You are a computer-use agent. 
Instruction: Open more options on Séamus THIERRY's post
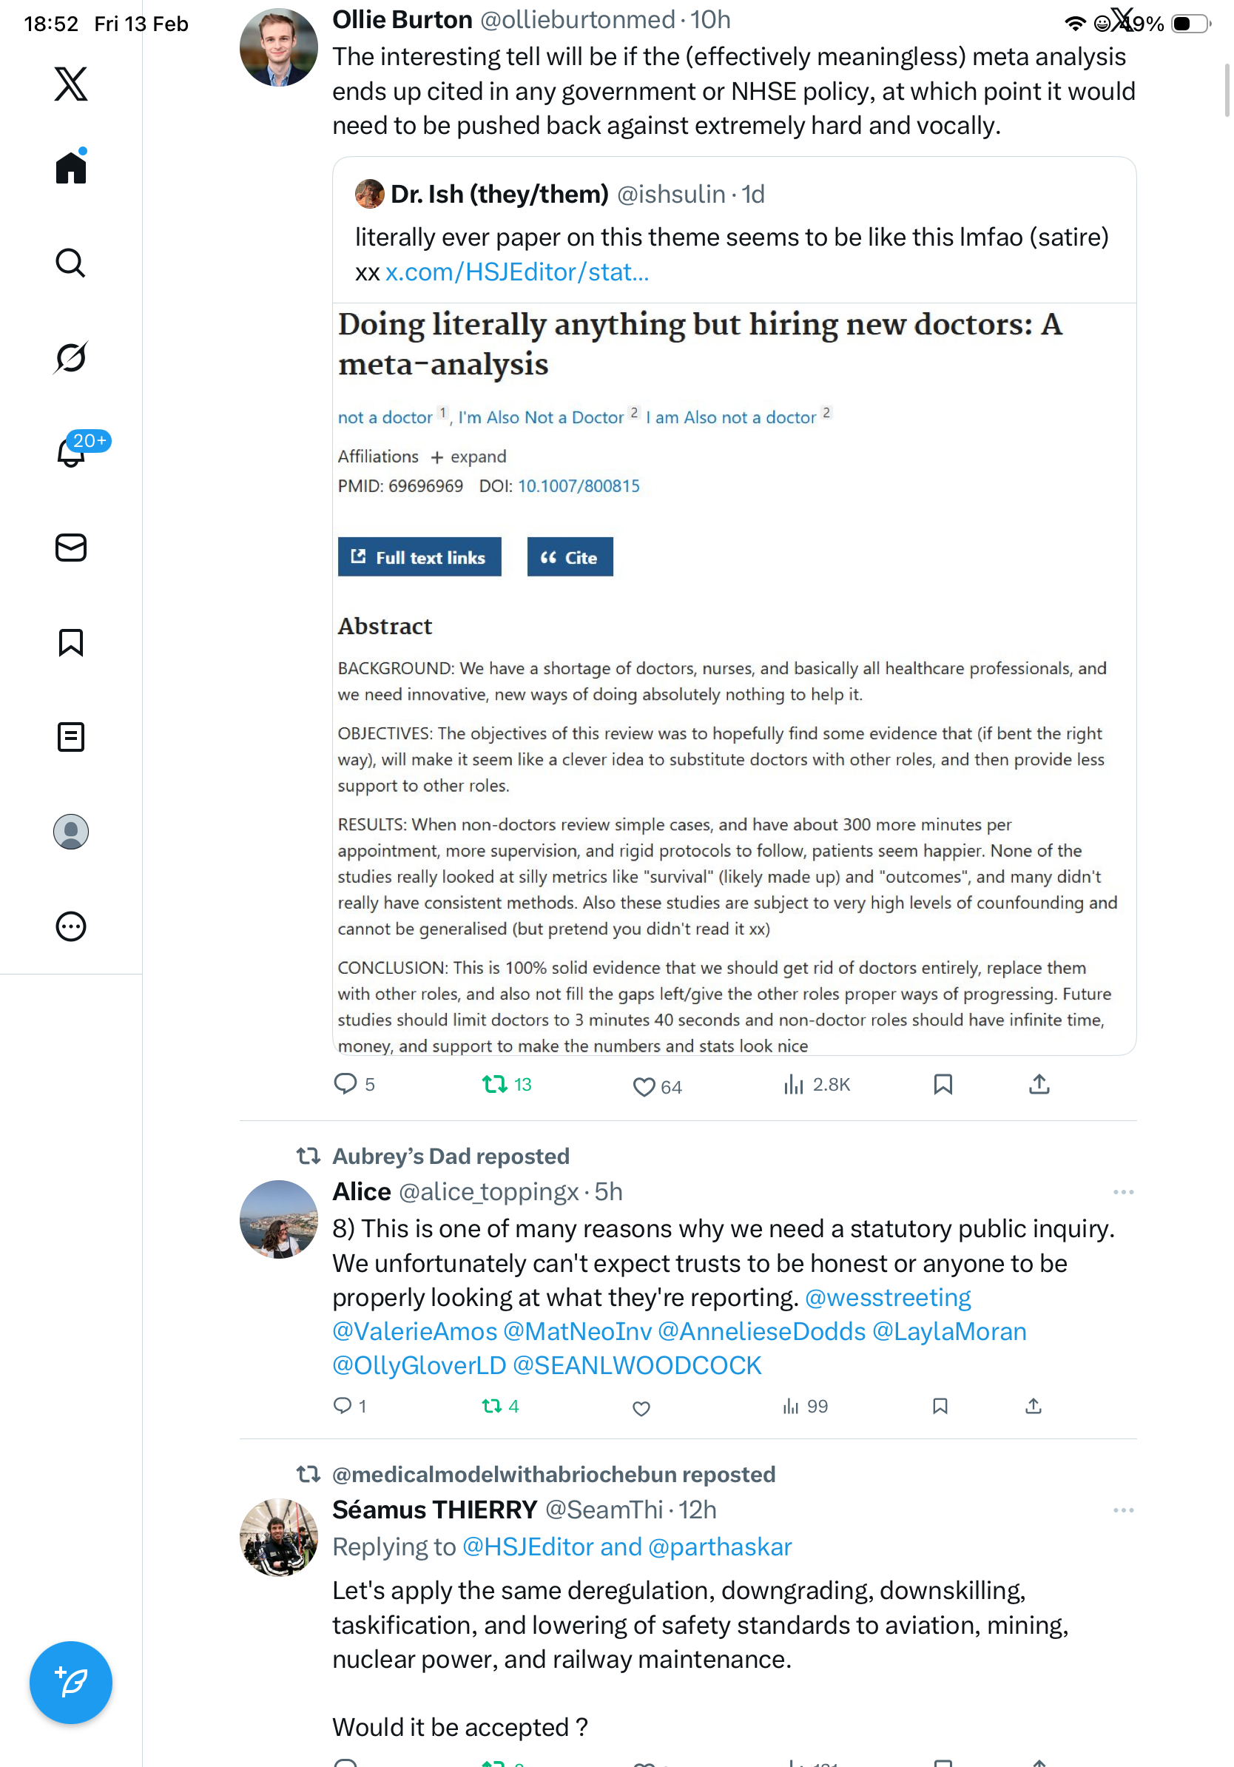point(1122,1510)
